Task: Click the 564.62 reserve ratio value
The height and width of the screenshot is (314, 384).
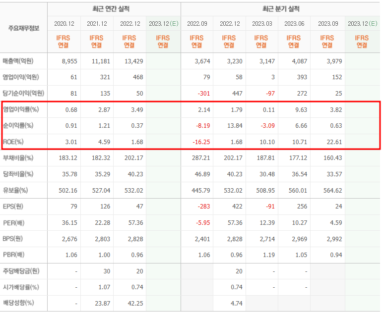Action: 332,191
